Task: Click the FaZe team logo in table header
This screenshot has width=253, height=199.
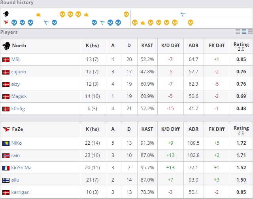Action: [x=6, y=129]
